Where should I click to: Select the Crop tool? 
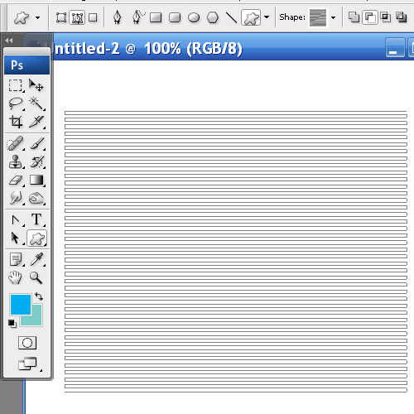16,122
